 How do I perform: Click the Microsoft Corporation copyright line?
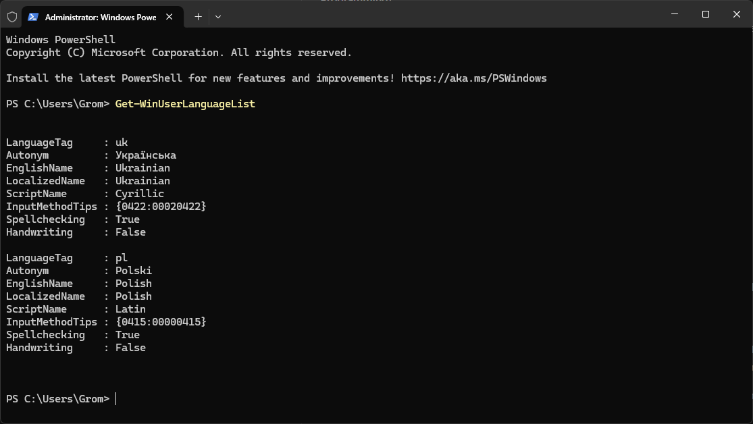pyautogui.click(x=179, y=53)
